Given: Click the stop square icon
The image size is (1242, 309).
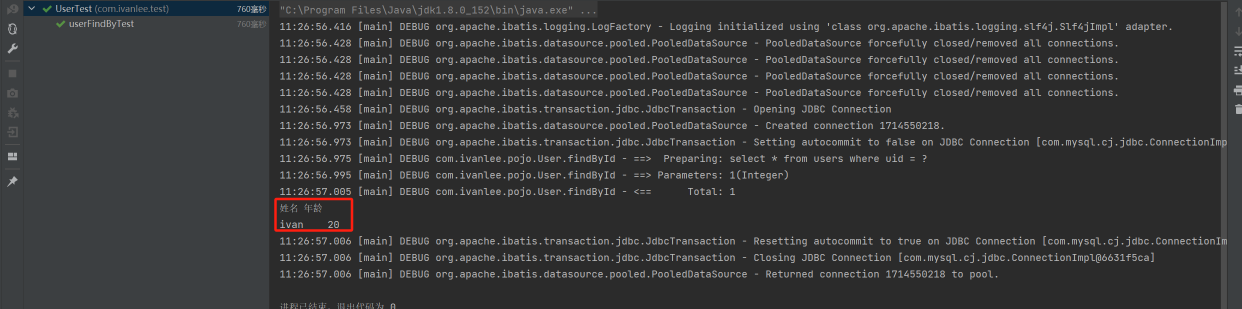Looking at the screenshot, I should tap(12, 73).
